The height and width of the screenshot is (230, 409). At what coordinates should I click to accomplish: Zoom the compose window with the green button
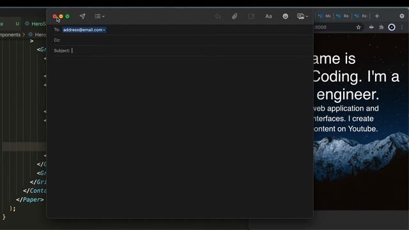68,17
